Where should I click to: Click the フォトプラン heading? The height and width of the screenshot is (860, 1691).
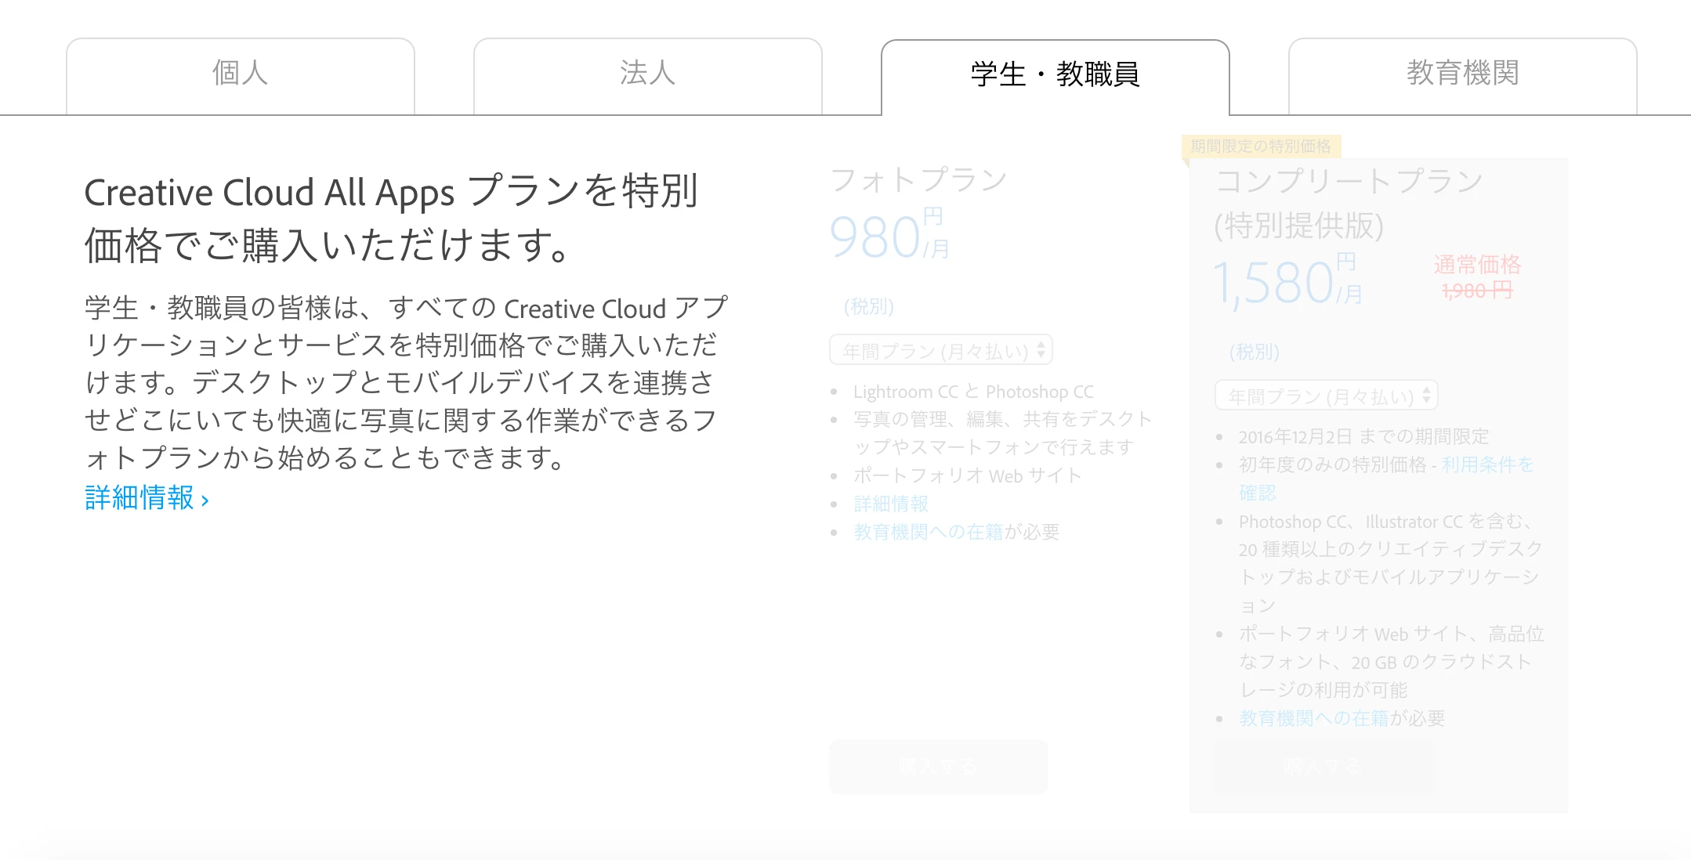(x=918, y=180)
